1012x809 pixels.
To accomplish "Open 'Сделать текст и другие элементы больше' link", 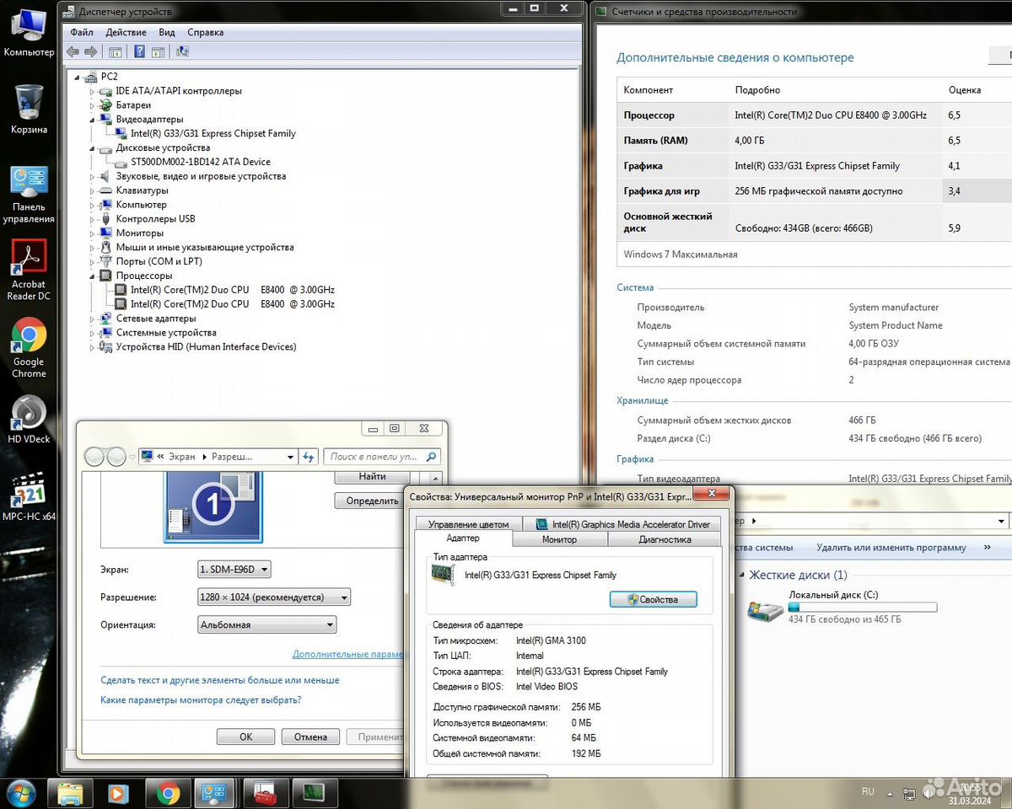I will (220, 680).
